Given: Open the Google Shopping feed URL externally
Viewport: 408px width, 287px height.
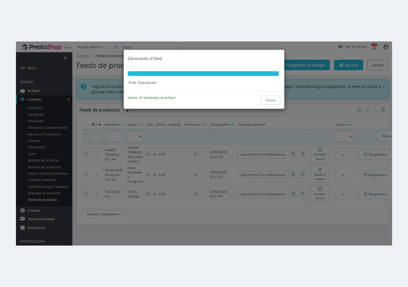Looking at the screenshot, I should tap(302, 154).
